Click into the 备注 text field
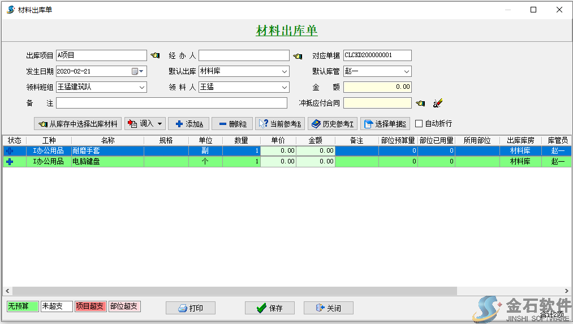 coord(171,103)
